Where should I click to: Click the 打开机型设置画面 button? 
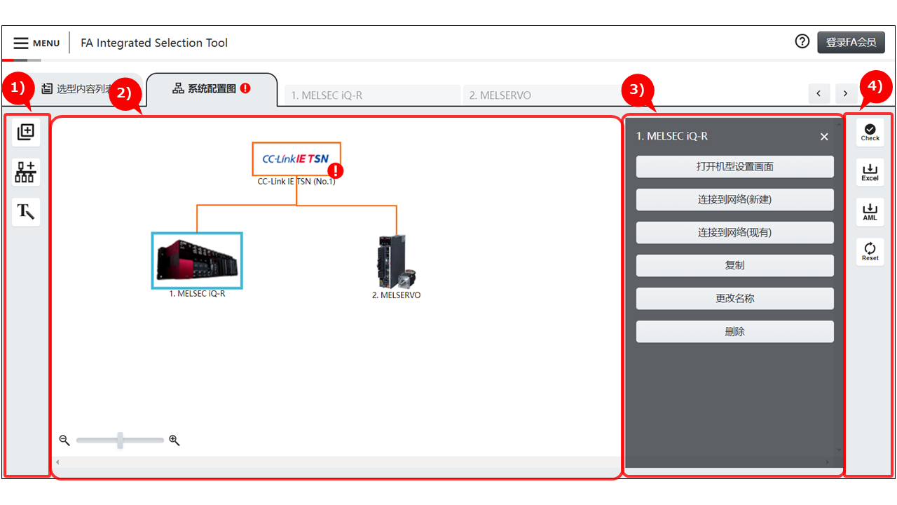734,167
